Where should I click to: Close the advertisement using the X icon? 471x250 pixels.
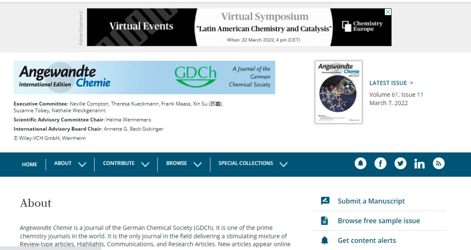pos(388,12)
